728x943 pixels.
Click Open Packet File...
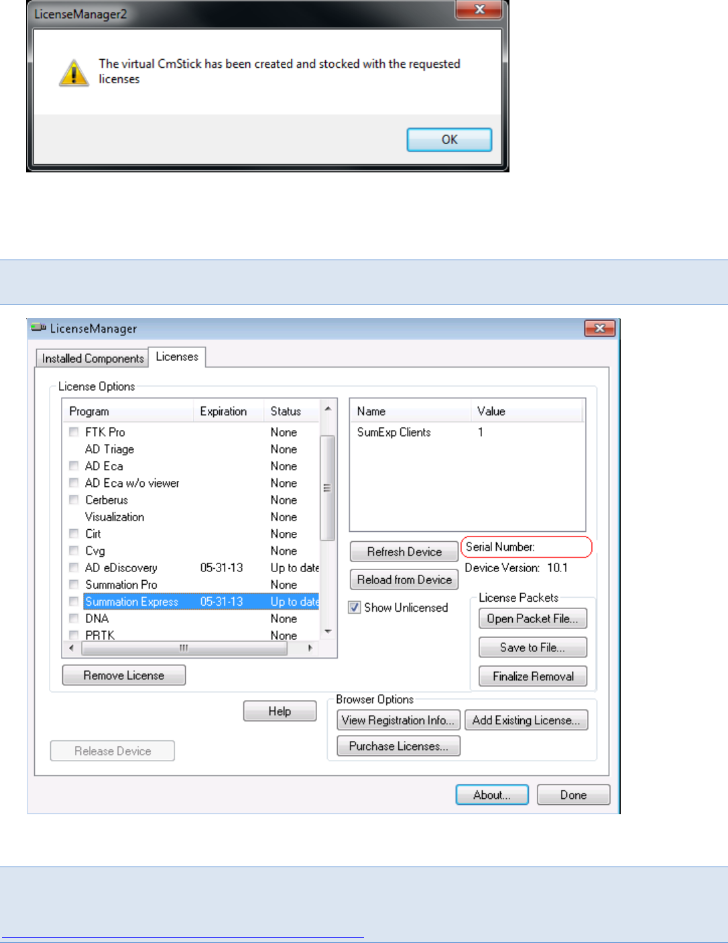pyautogui.click(x=533, y=618)
